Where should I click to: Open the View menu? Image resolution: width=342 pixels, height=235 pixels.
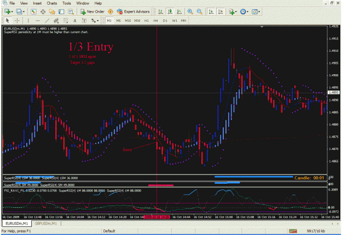(24, 3)
